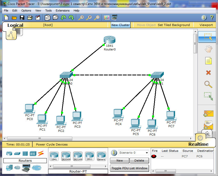Image resolution: width=218 pixels, height=176 pixels.
Task: Click Set Tiled Background
Action: (174, 25)
